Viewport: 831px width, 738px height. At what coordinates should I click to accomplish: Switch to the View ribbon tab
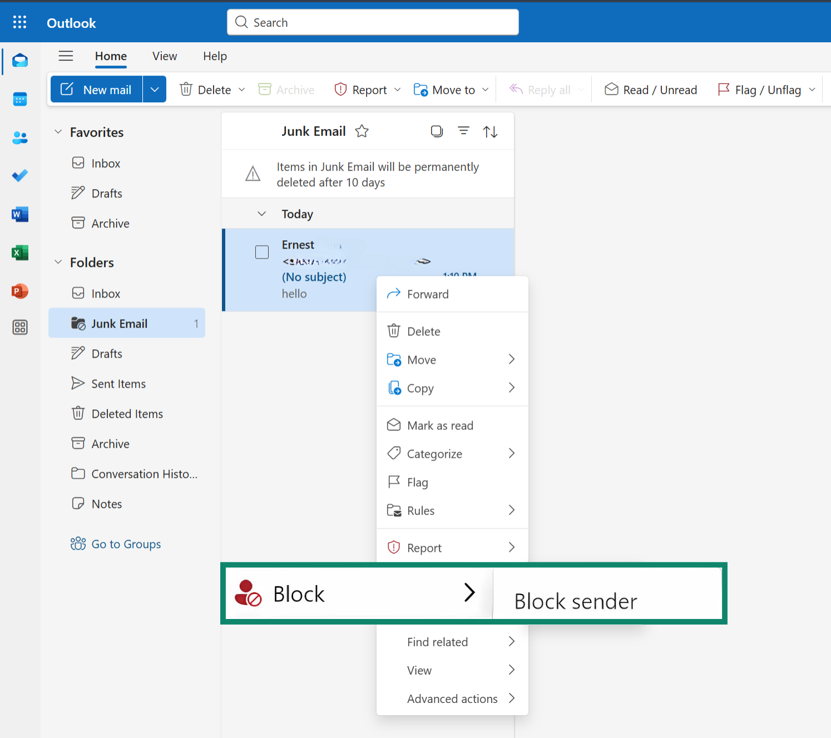pyautogui.click(x=164, y=56)
